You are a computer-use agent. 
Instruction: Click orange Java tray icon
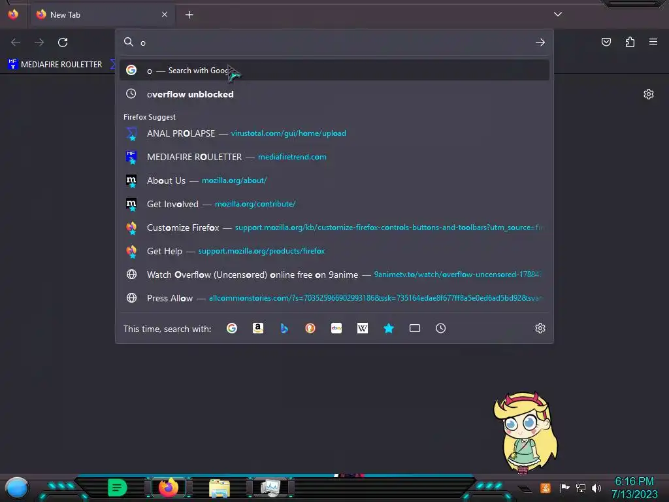pyautogui.click(x=546, y=488)
